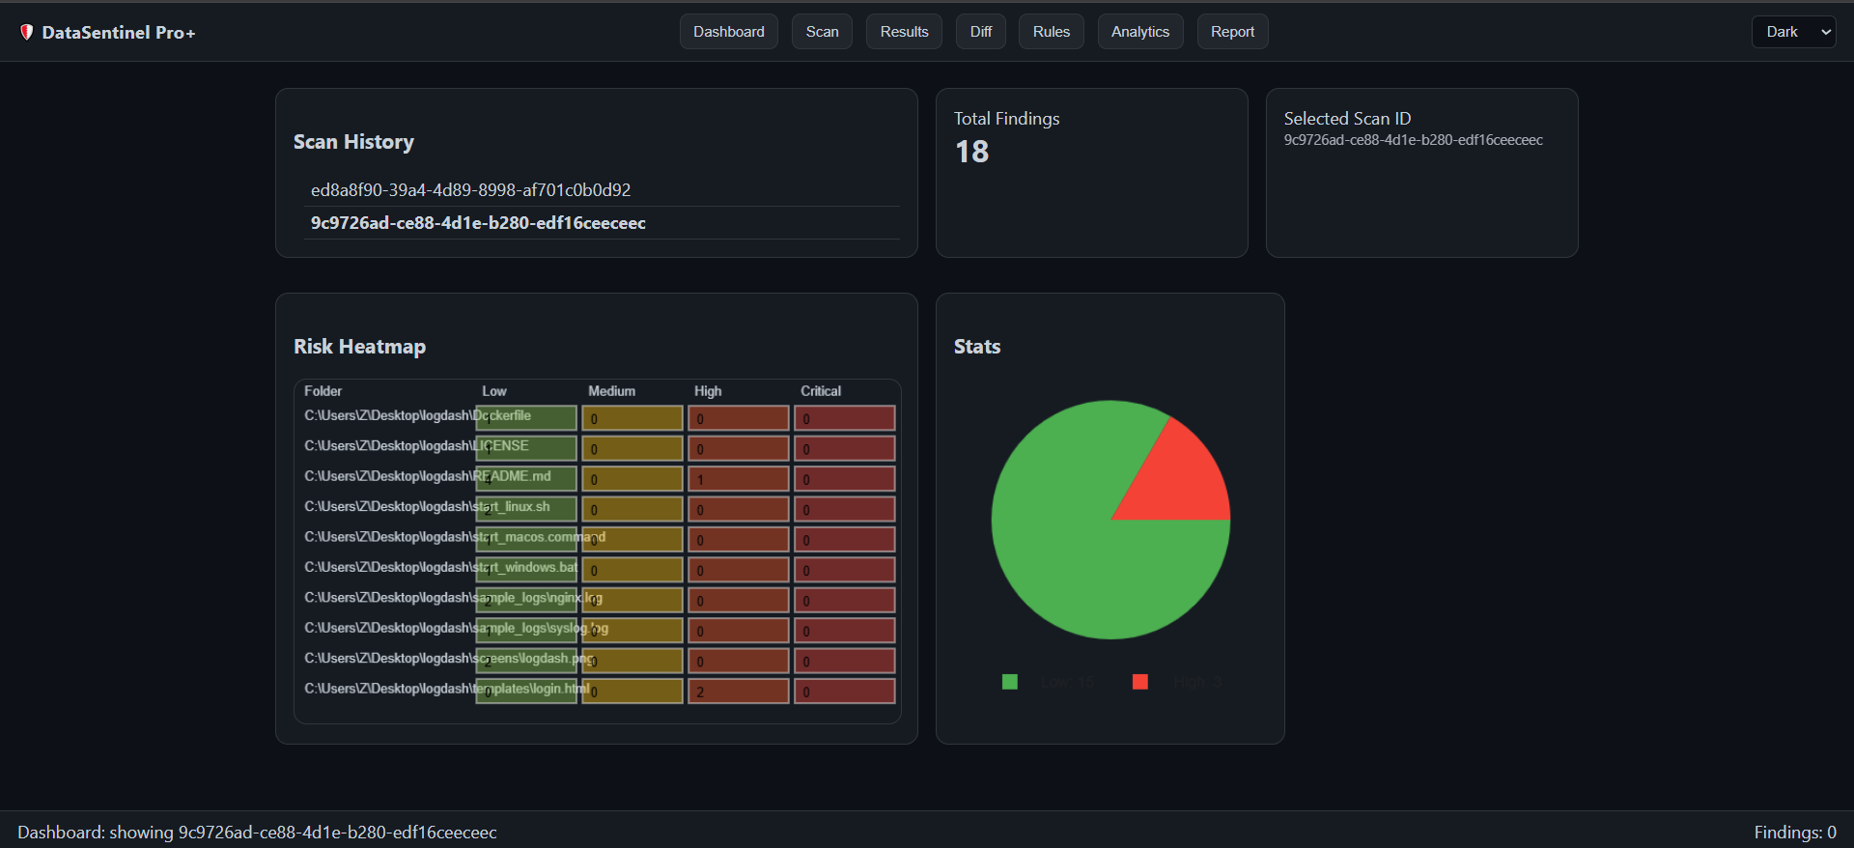
Task: Click the Total Findings value 18
Action: click(x=972, y=152)
